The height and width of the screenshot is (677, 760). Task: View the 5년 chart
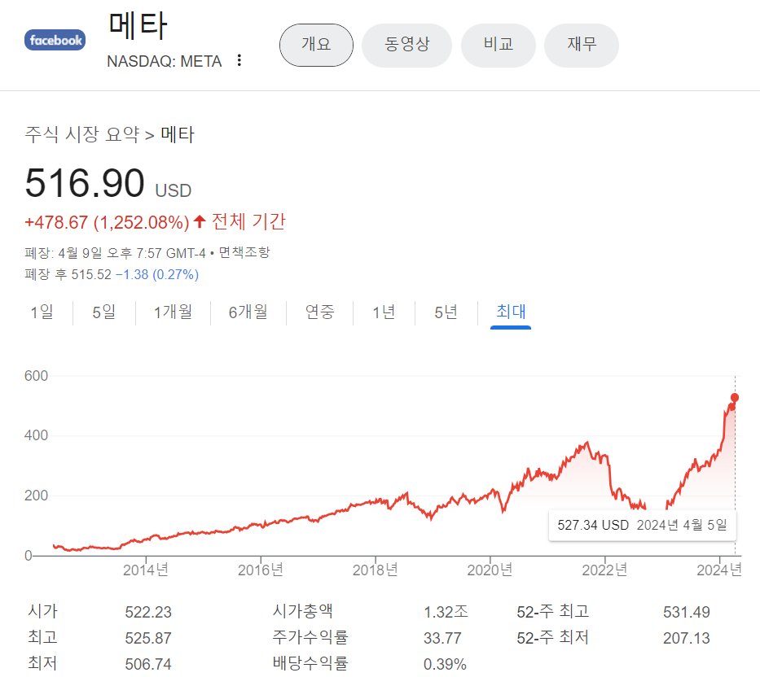click(445, 312)
